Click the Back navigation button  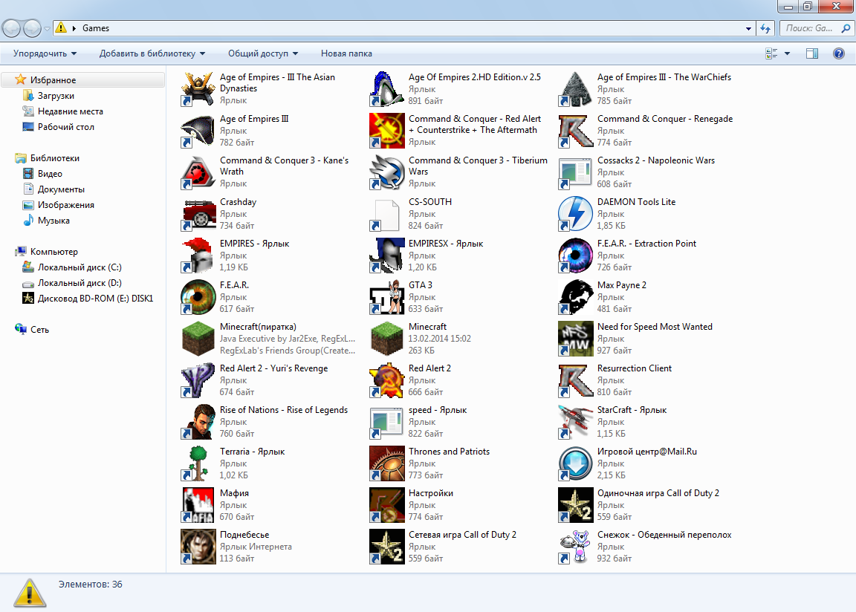[x=12, y=28]
